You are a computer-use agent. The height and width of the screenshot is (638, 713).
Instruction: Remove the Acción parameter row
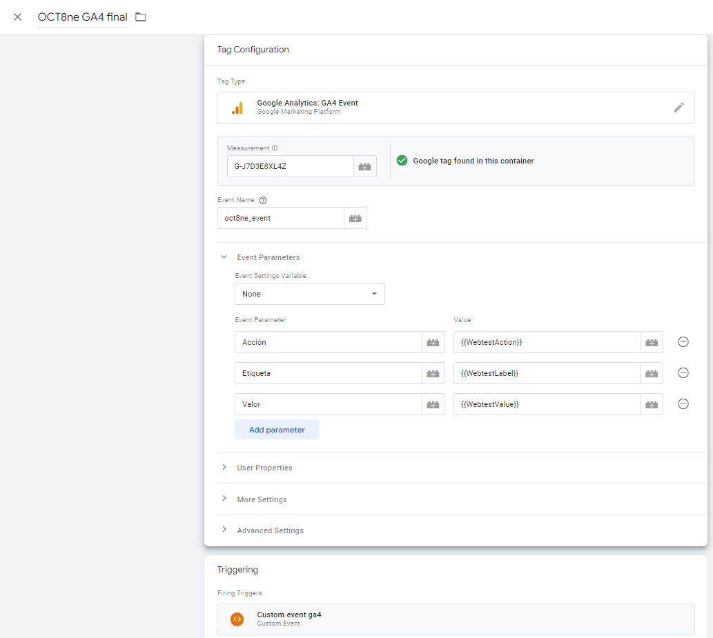(683, 342)
